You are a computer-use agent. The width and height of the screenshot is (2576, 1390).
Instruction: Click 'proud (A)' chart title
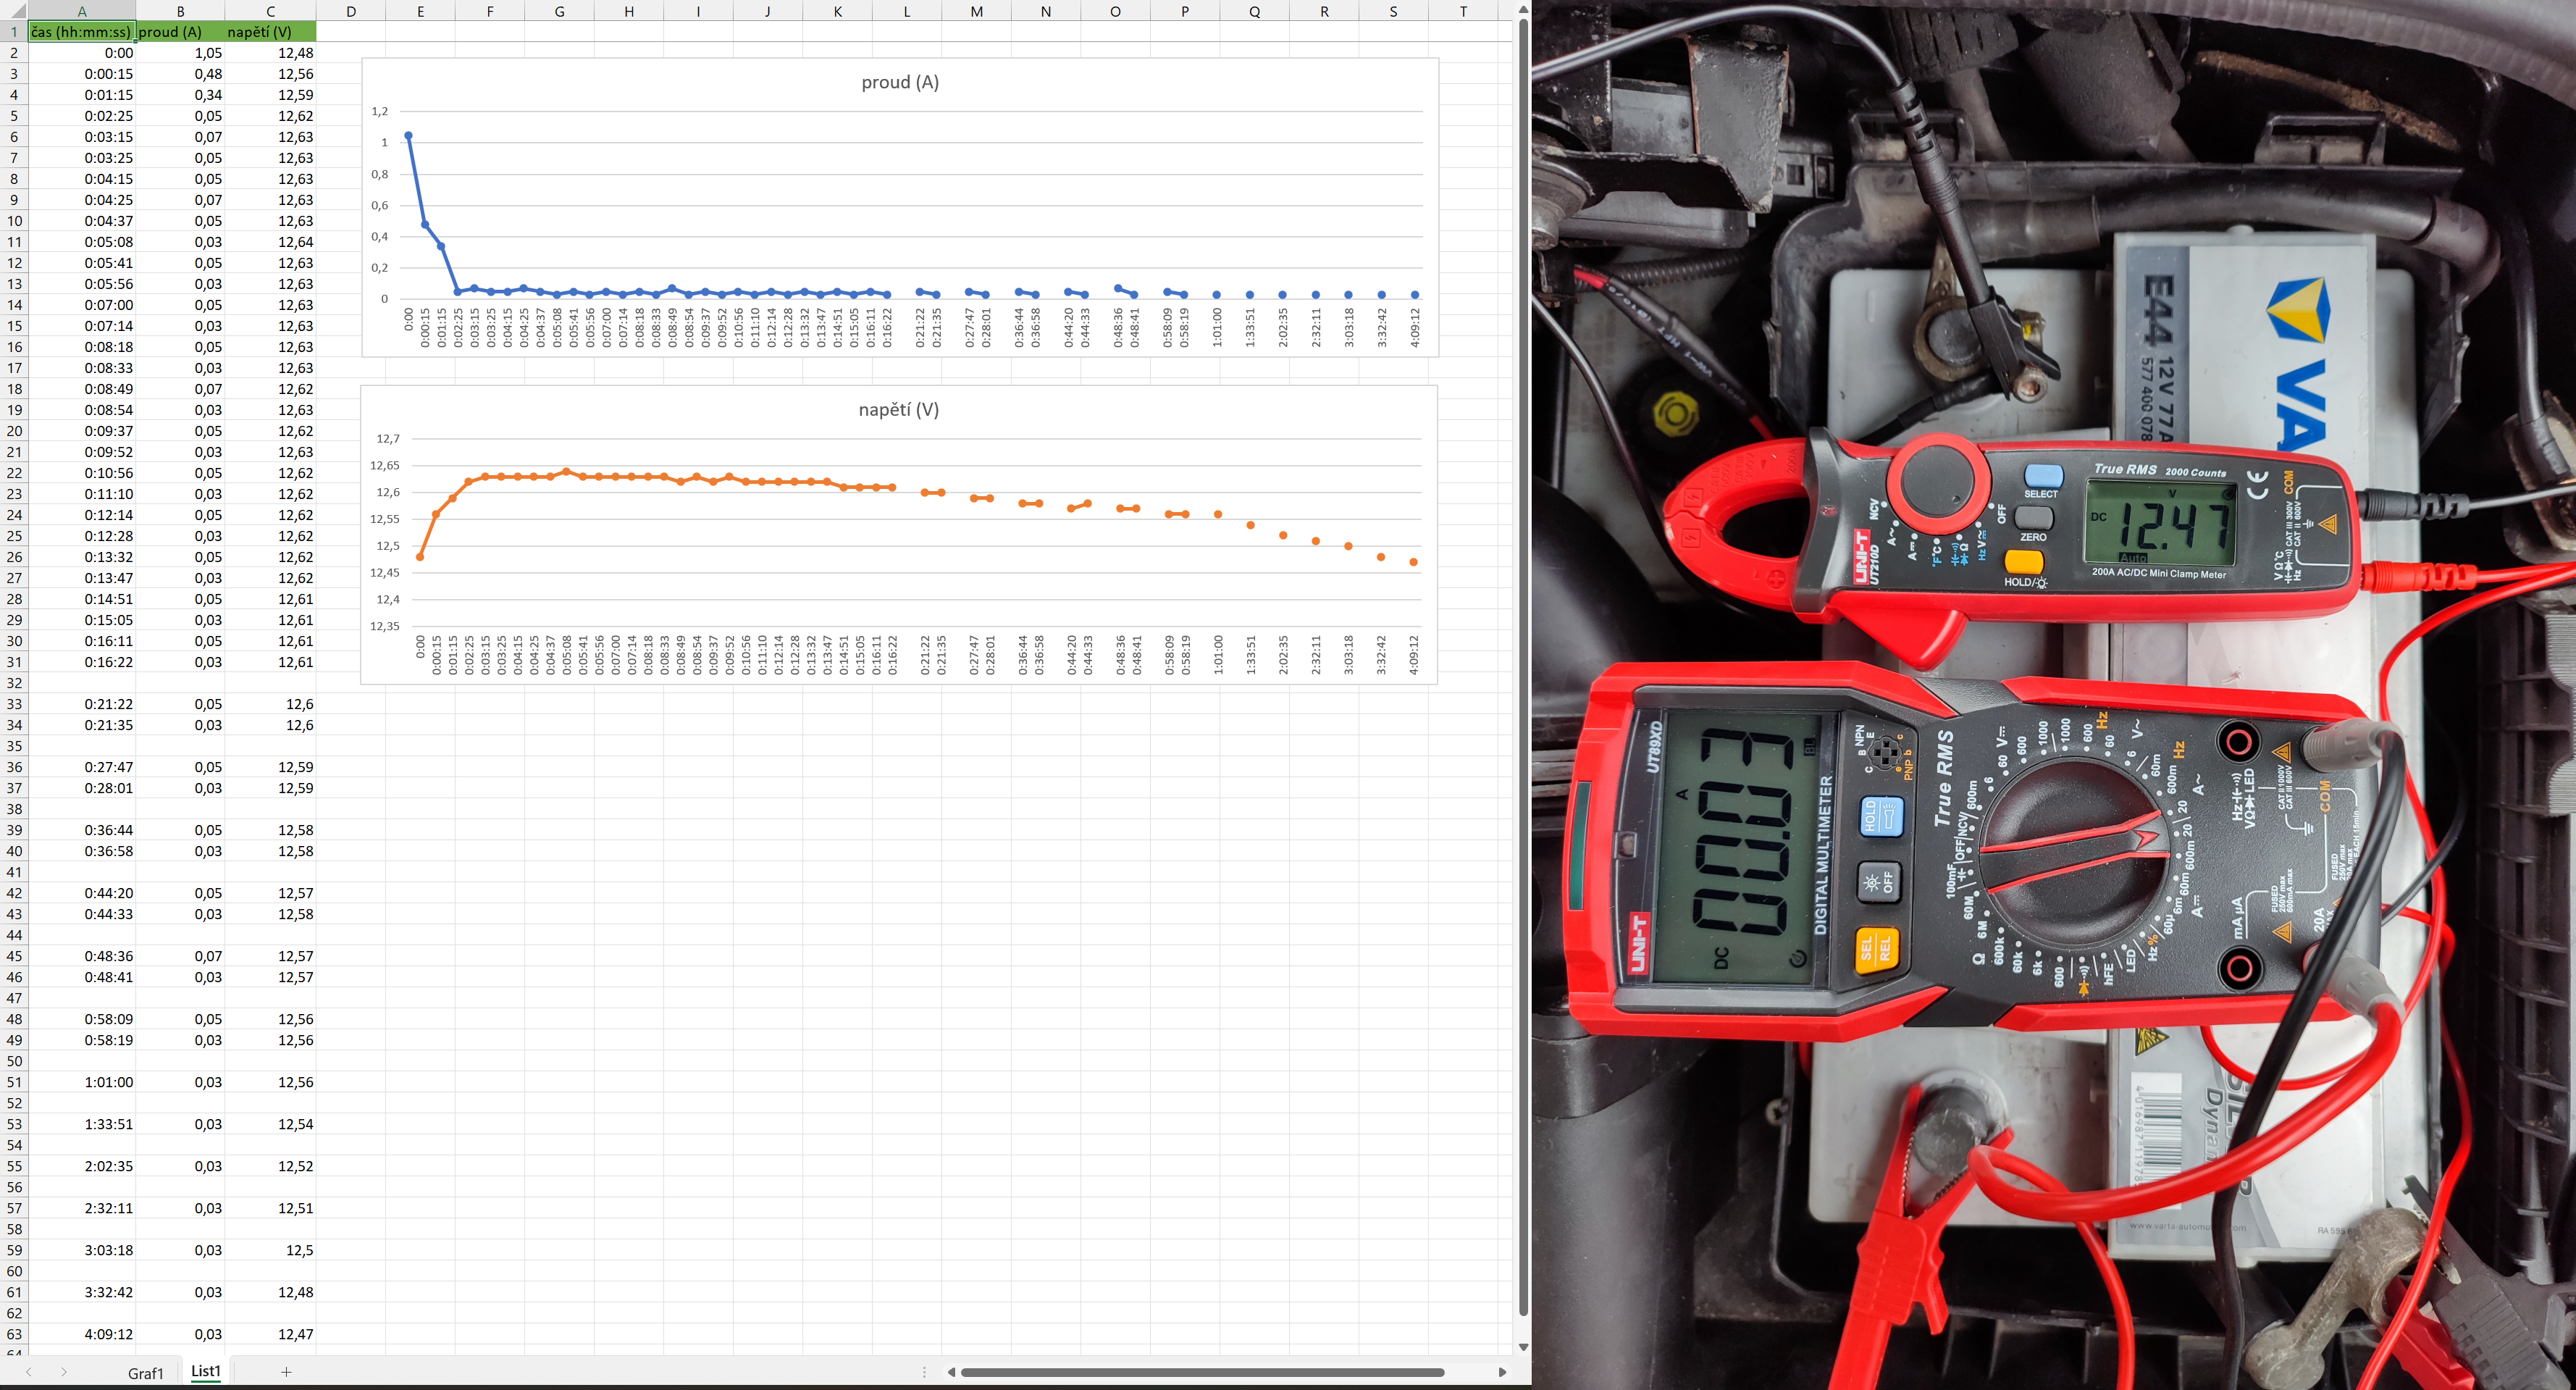[900, 82]
